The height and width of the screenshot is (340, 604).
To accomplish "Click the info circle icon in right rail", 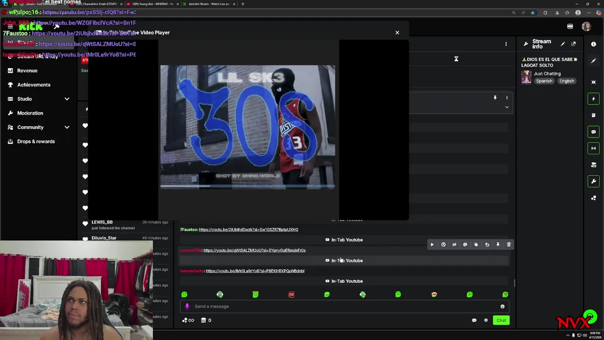I will (594, 44).
